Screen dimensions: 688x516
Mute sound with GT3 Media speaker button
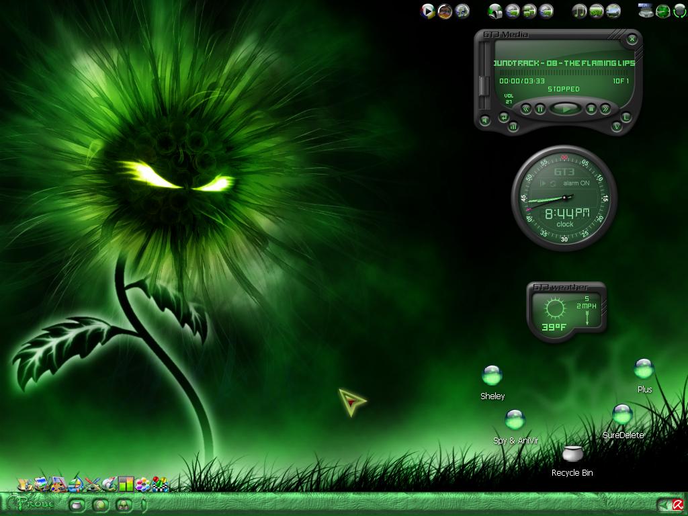(x=485, y=119)
